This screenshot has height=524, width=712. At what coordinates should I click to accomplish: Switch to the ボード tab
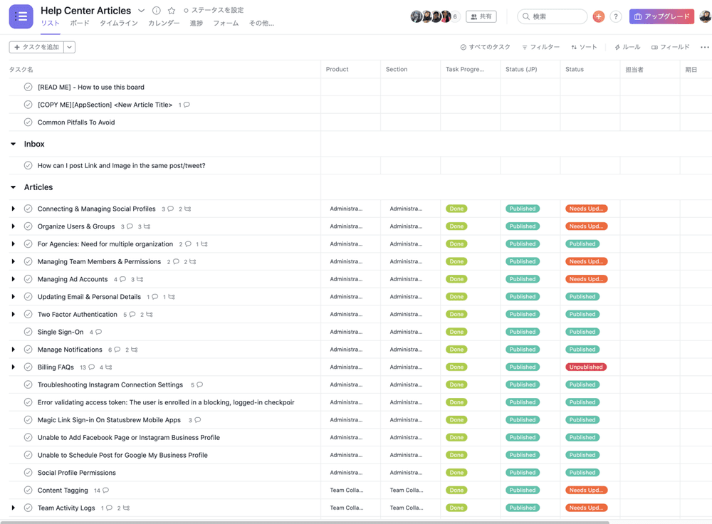pyautogui.click(x=80, y=23)
